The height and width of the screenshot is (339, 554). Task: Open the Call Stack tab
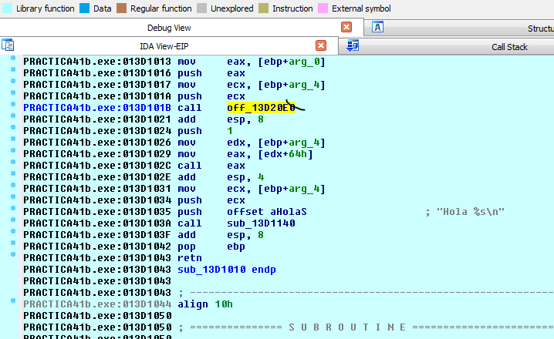[509, 46]
